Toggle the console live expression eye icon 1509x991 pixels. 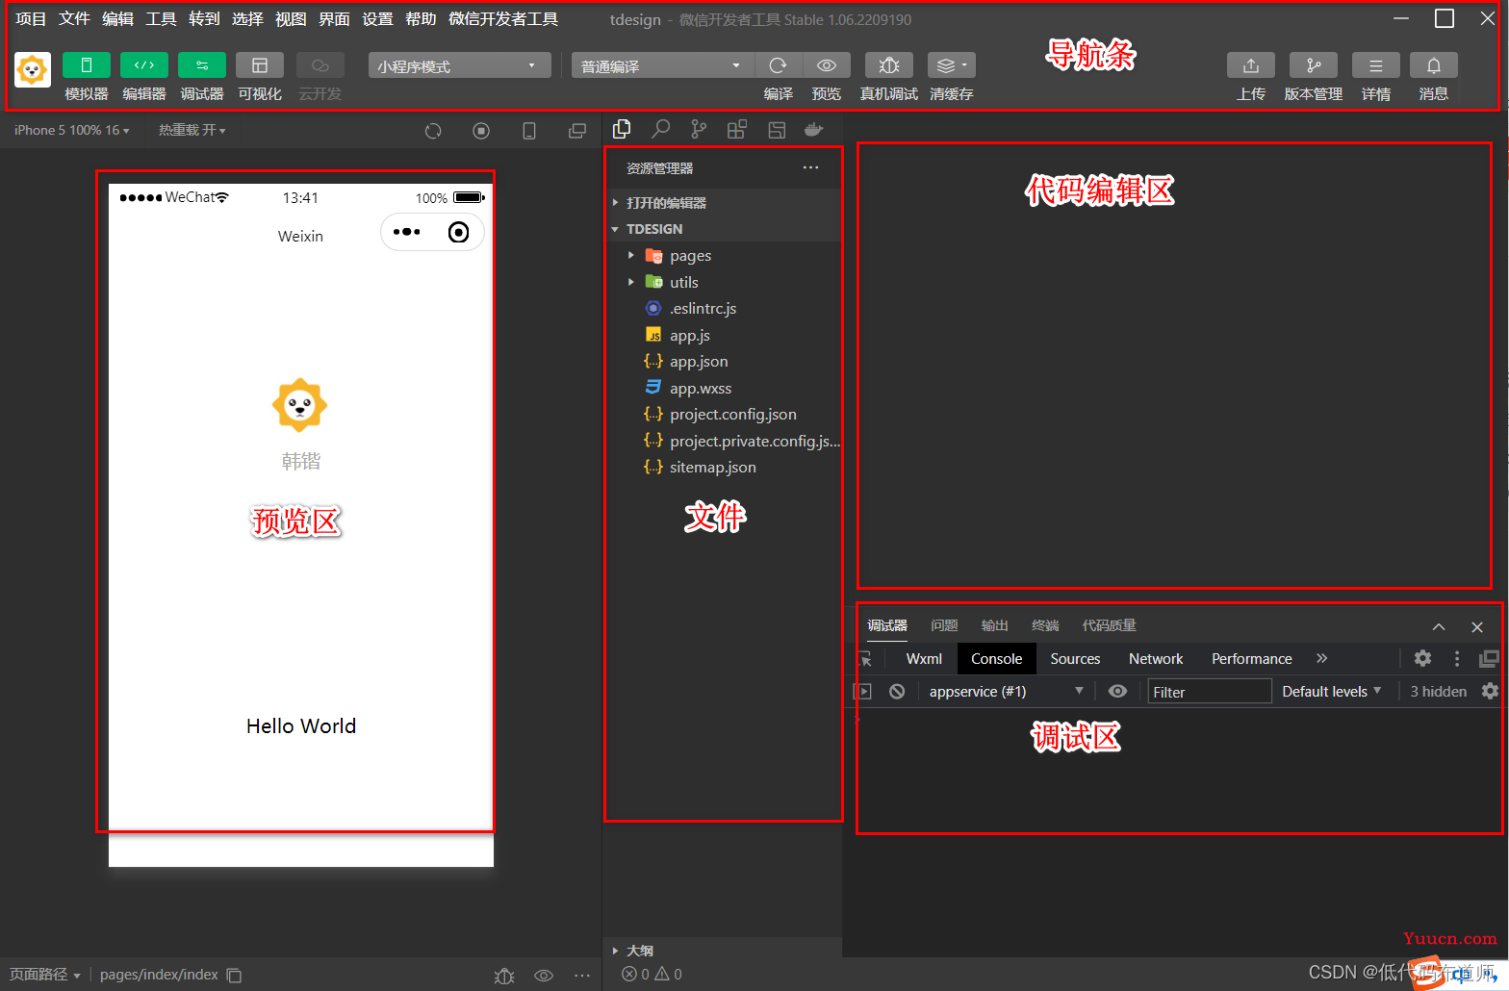click(1117, 691)
